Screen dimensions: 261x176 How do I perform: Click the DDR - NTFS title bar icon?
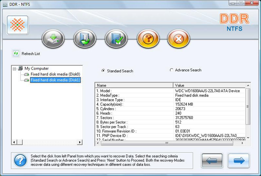pyautogui.click(x=5, y=4)
